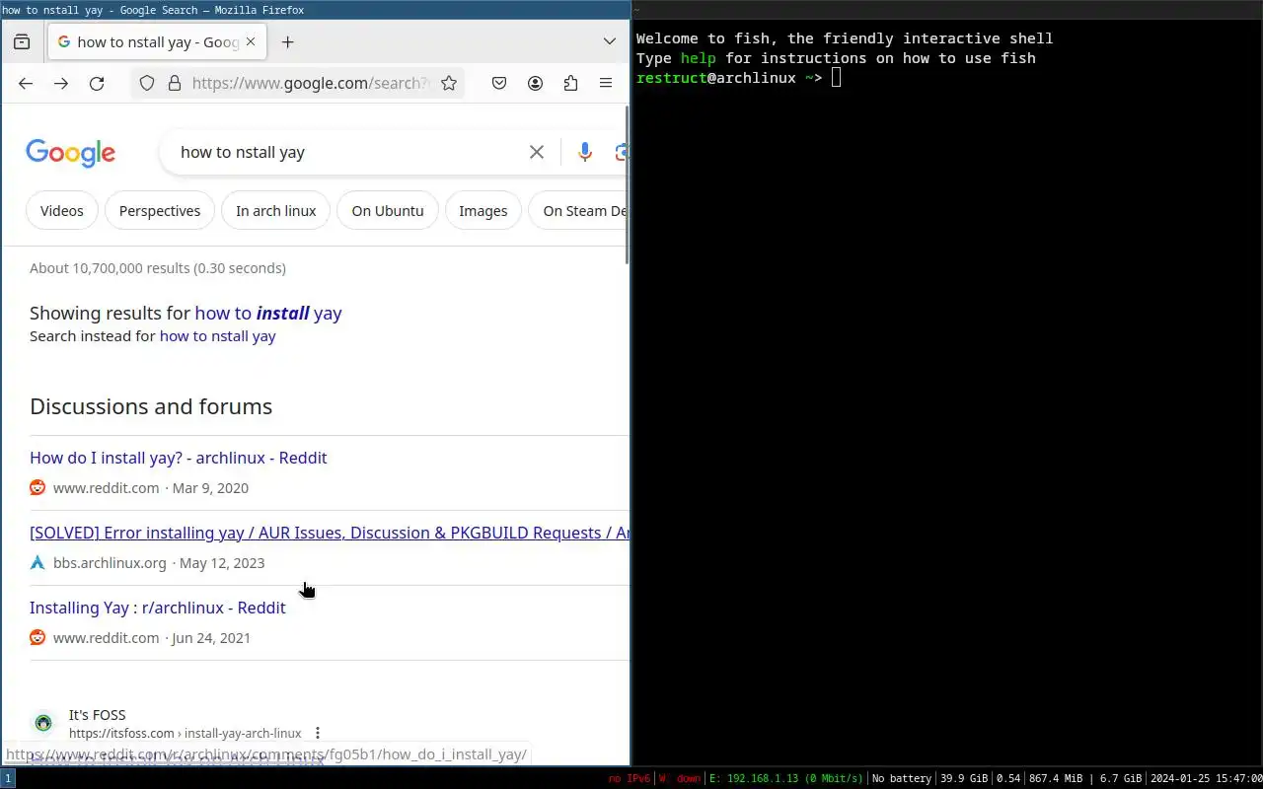The image size is (1263, 789).
Task: Edit the 'how to nstall yay' search box
Action: coord(345,152)
